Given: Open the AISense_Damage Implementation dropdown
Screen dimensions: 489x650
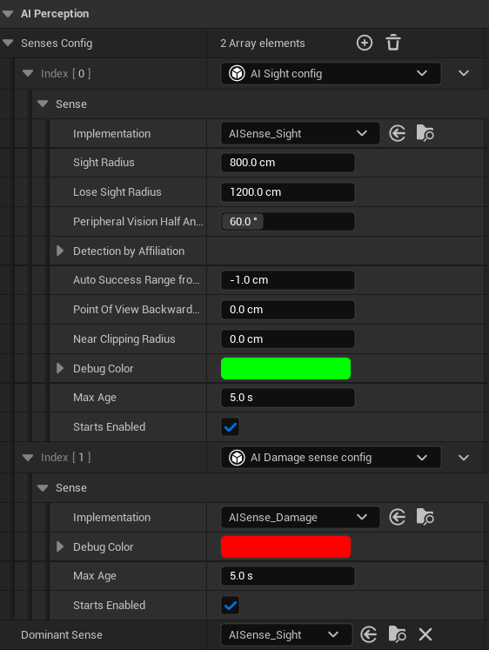Looking at the screenshot, I should [300, 517].
